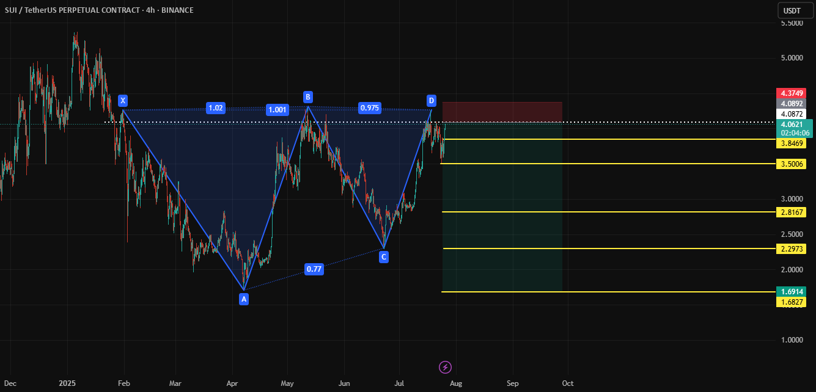Click the 1.001 ratio label
Viewport: 816px width, 392px height.
pos(277,110)
